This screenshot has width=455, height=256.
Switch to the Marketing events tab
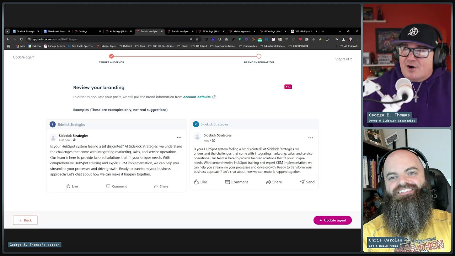(242, 31)
